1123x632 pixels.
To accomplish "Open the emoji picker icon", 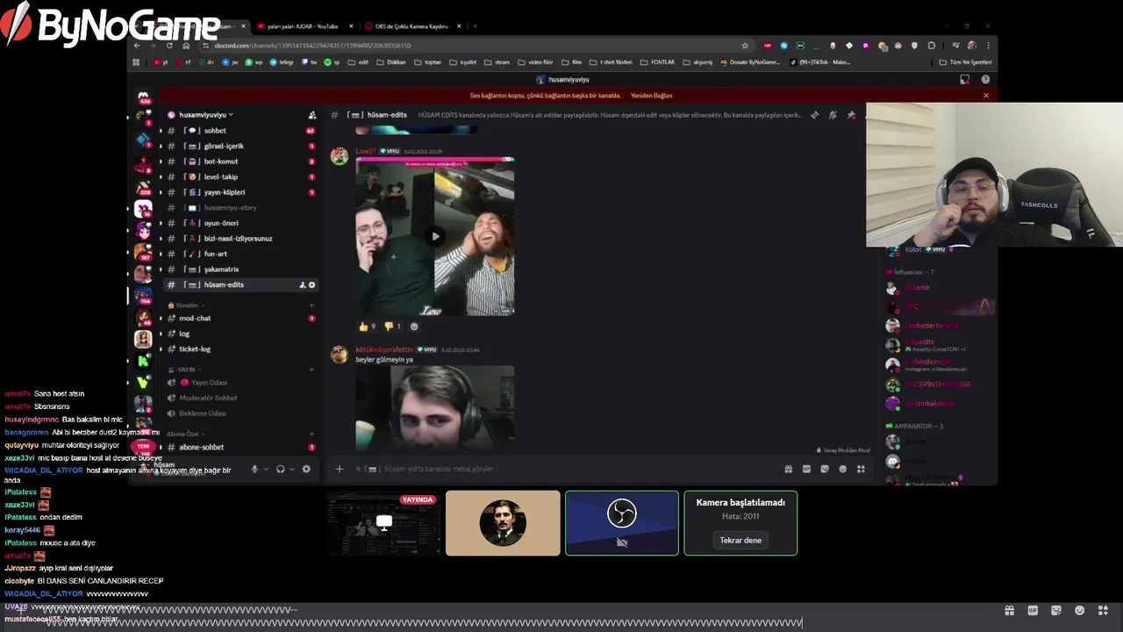I will 843,469.
